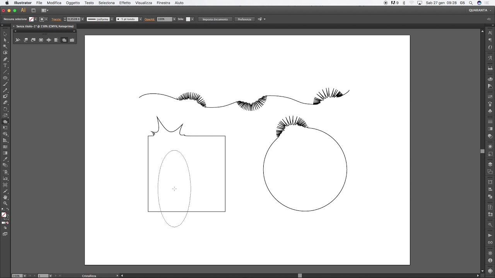Select the Ellipse tool

point(5,78)
